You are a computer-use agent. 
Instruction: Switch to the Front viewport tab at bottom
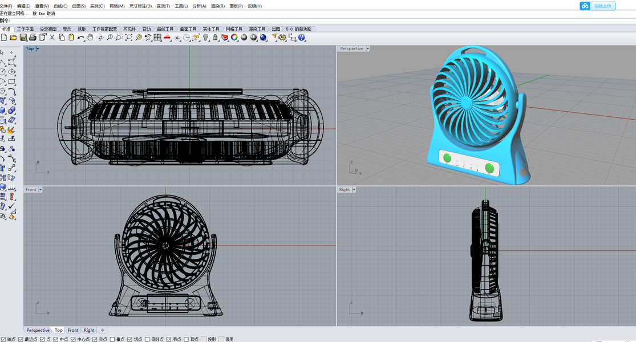73,330
